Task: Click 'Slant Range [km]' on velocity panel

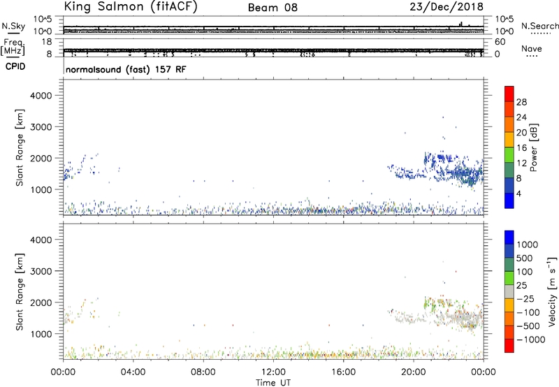Action: coord(20,292)
